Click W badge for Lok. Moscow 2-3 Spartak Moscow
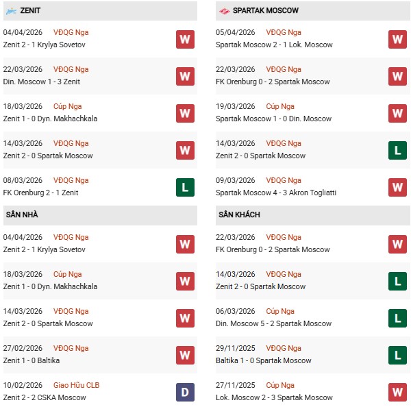 (397, 392)
